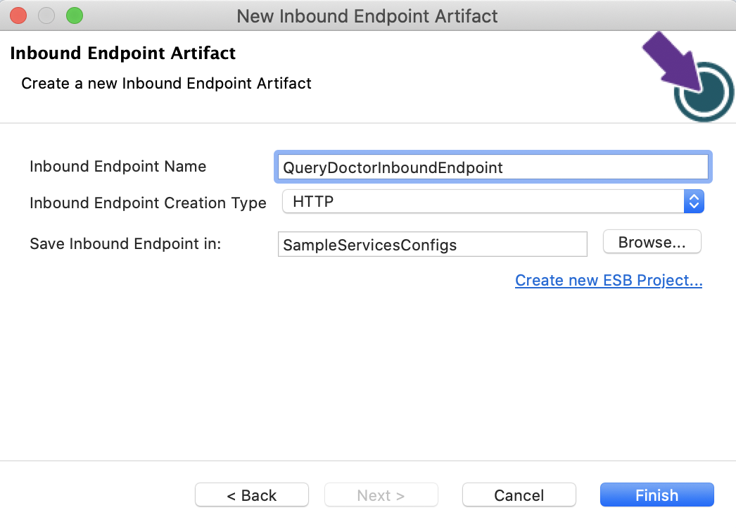Screen dimensions: 736x529
Task: Click the HTTP type selector stepper arrows
Action: pos(694,201)
